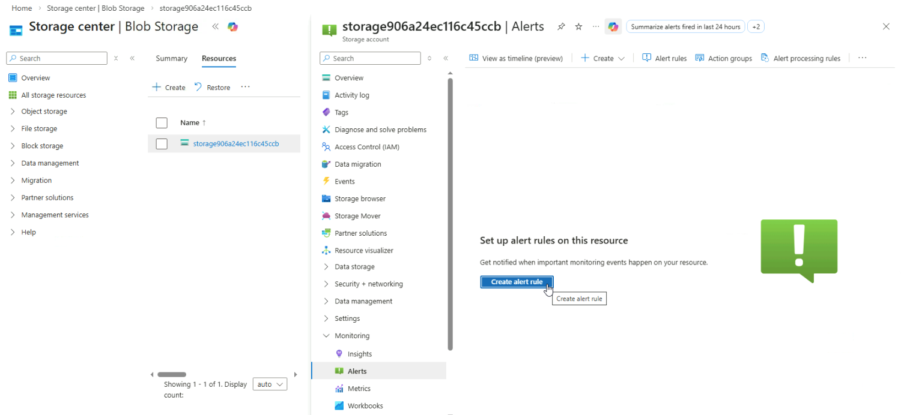Click the horizontal scrollbar under resource list
The height and width of the screenshot is (415, 904).
tap(172, 374)
